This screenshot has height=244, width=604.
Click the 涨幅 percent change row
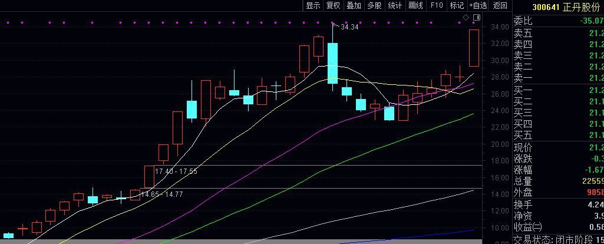(x=558, y=170)
